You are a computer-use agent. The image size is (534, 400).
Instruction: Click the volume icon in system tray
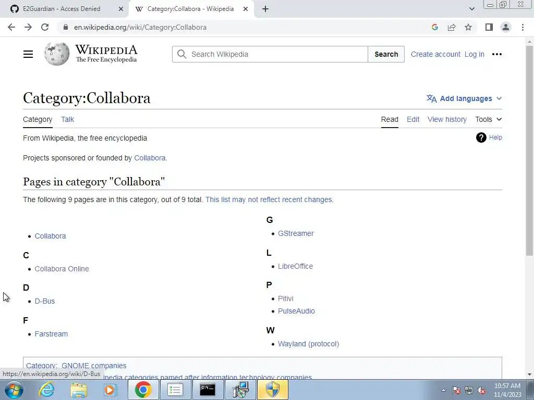coord(481,391)
